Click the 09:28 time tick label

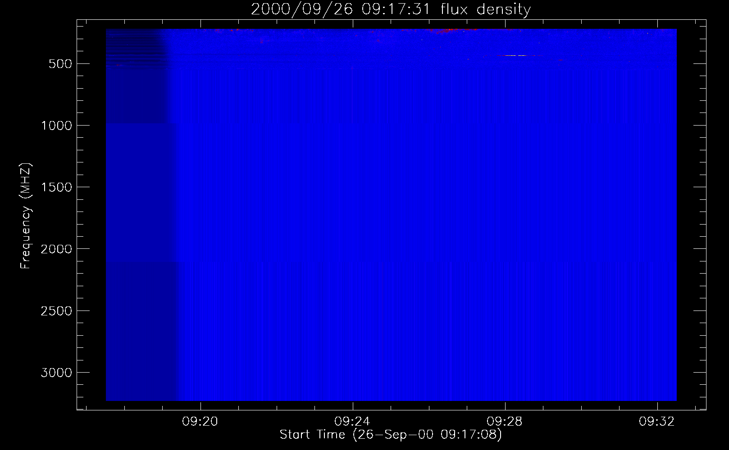505,422
